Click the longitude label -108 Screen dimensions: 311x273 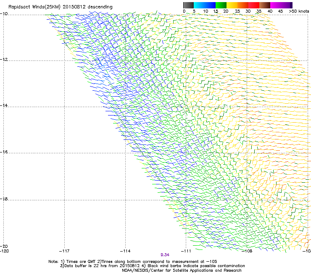[247, 251]
